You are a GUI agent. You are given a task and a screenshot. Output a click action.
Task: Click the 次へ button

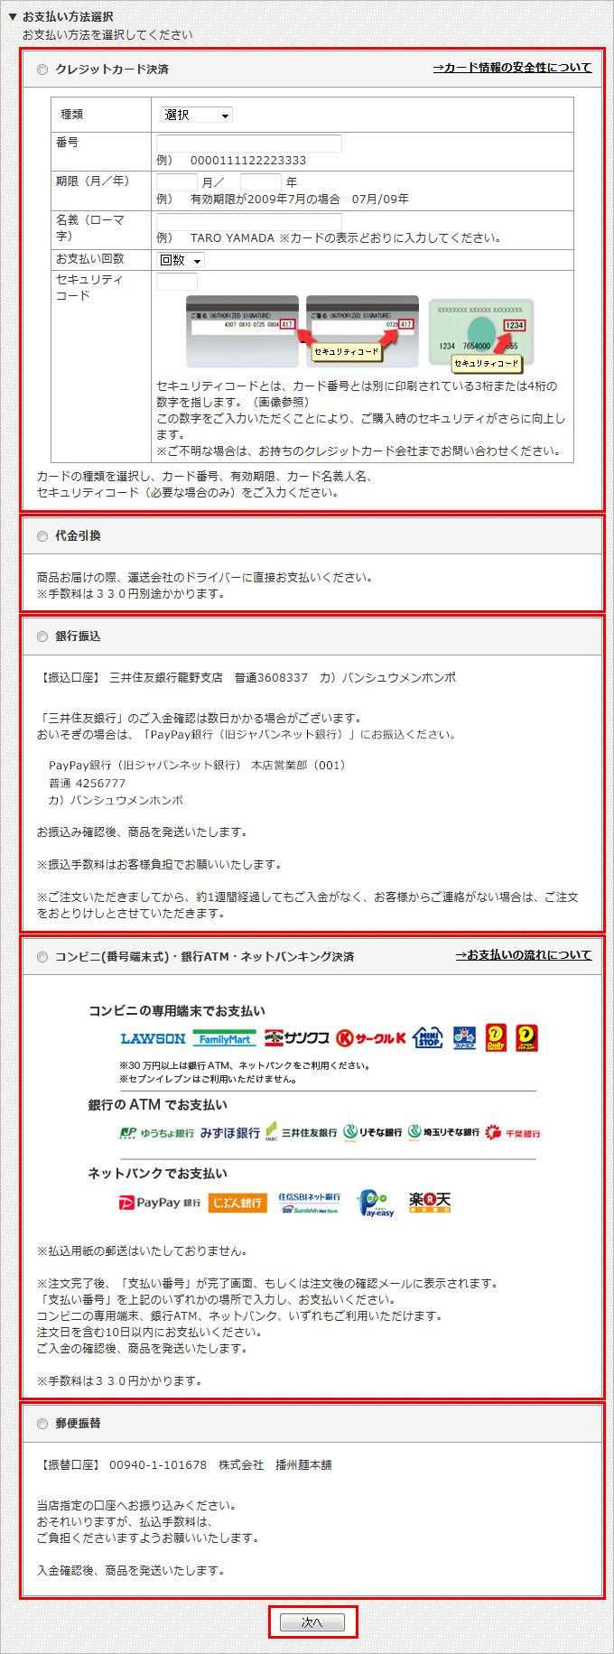pyautogui.click(x=312, y=1622)
